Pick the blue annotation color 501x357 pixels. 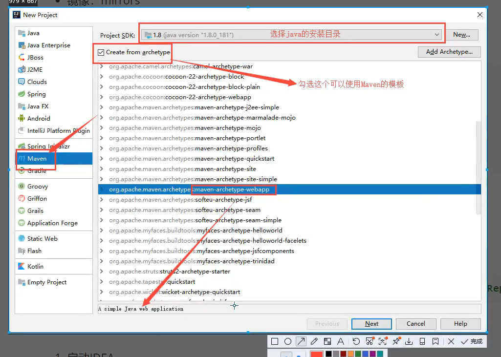click(365, 354)
